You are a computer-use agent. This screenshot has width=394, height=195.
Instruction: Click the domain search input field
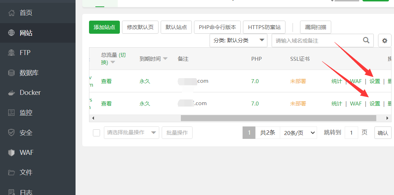(316, 40)
